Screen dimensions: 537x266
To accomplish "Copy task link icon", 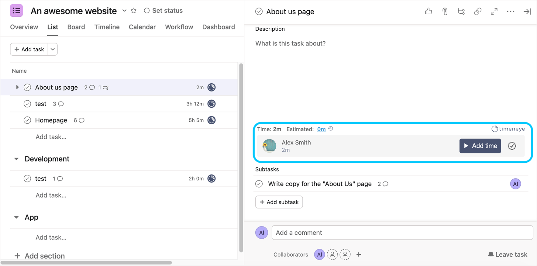I will (x=478, y=12).
